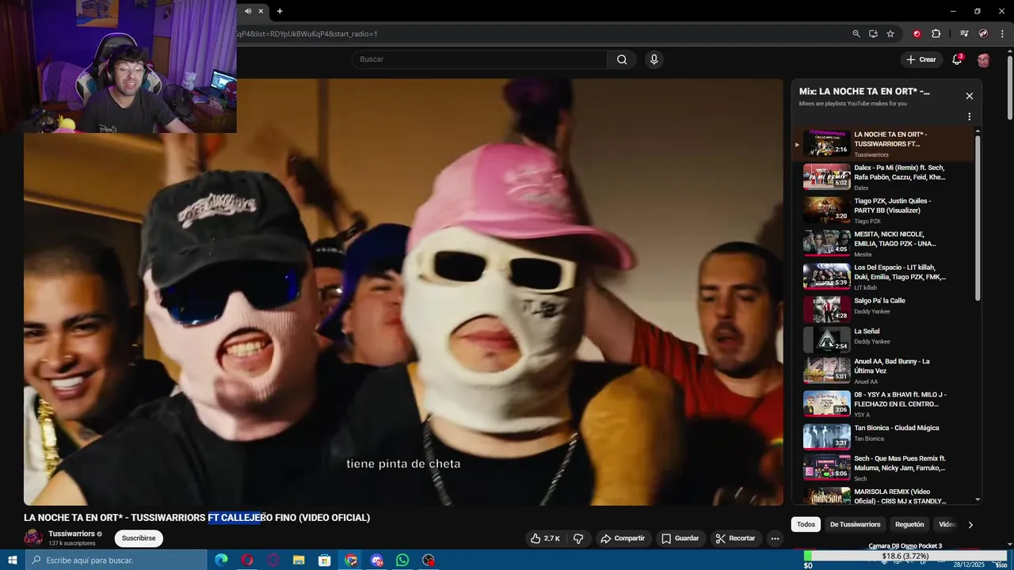The image size is (1014, 570).
Task: Open File Explorer from taskbar
Action: 299,560
